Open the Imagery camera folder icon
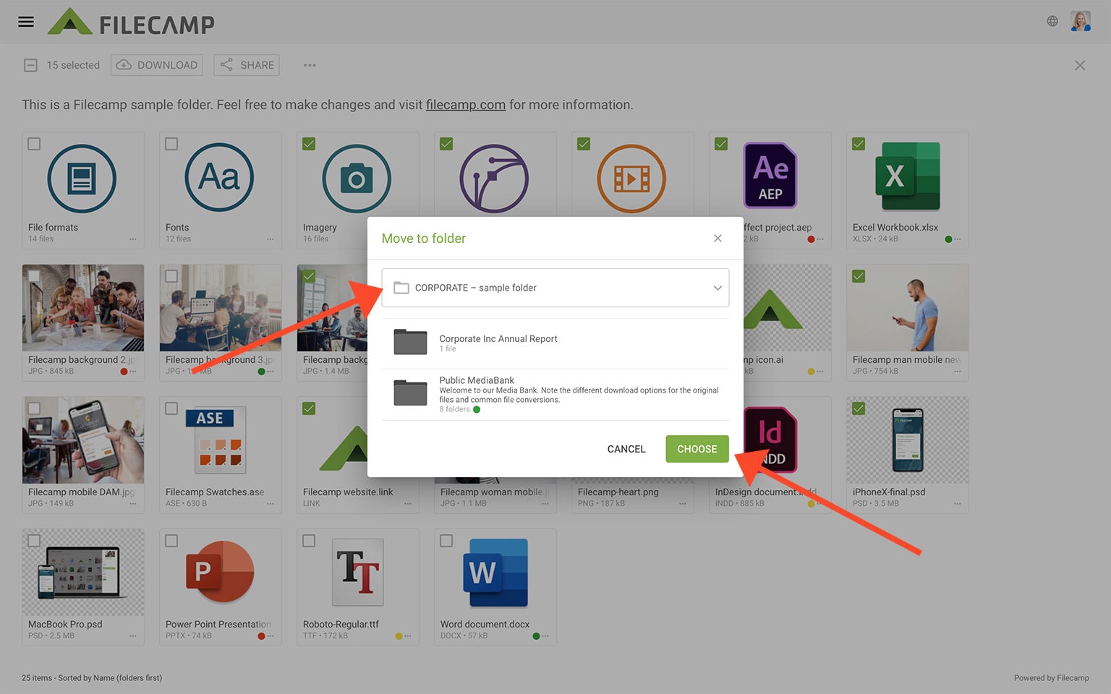Viewport: 1111px width, 694px height. (x=357, y=179)
